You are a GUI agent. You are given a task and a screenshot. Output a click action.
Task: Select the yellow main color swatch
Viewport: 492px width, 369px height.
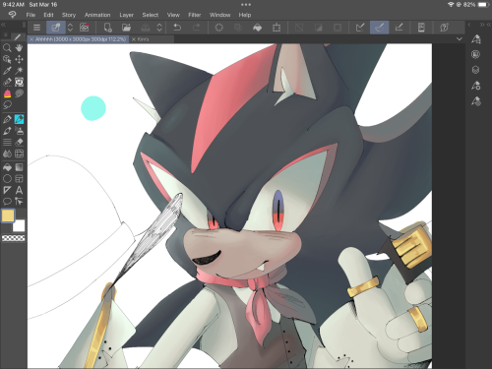point(8,215)
